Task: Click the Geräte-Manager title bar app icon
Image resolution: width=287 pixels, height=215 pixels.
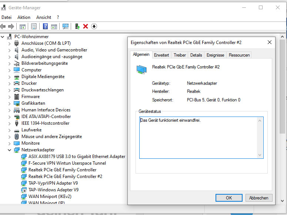Action: coord(3,7)
